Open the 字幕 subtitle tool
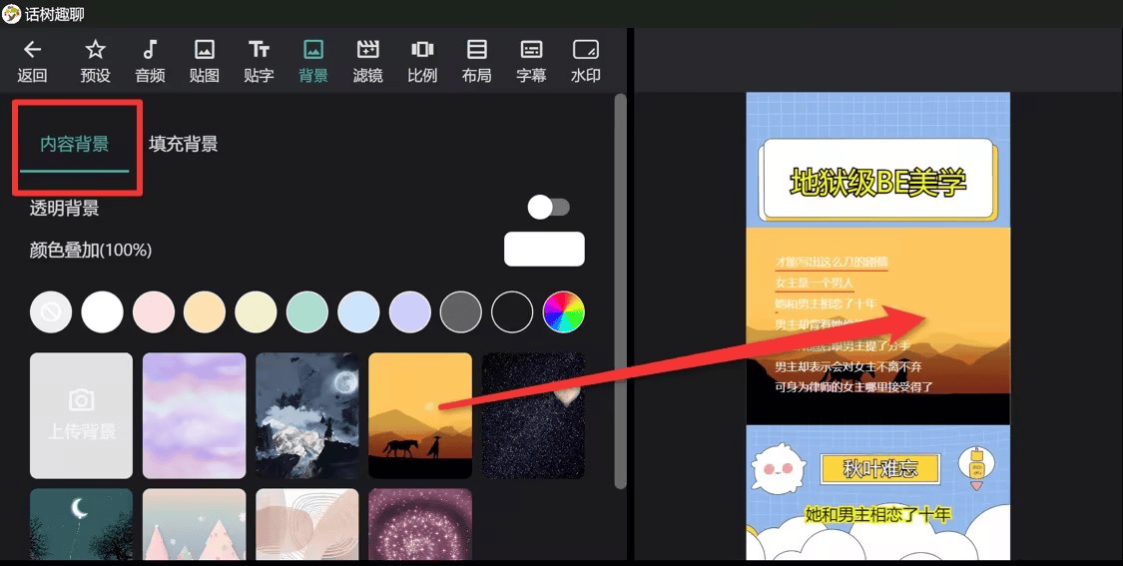The width and height of the screenshot is (1123, 566). [531, 51]
